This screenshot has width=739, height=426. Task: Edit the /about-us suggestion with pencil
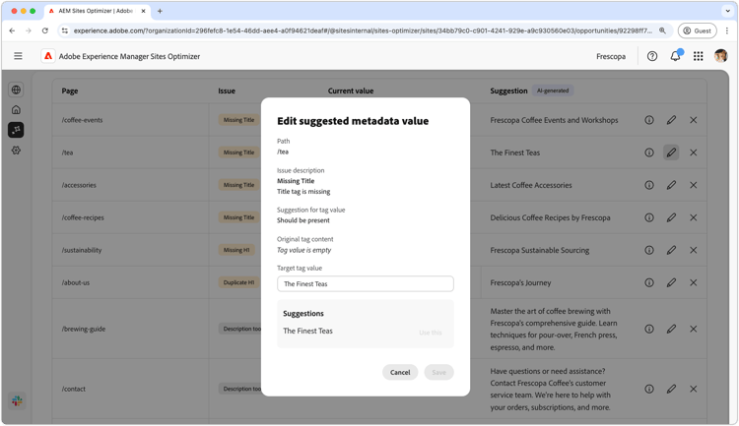671,282
